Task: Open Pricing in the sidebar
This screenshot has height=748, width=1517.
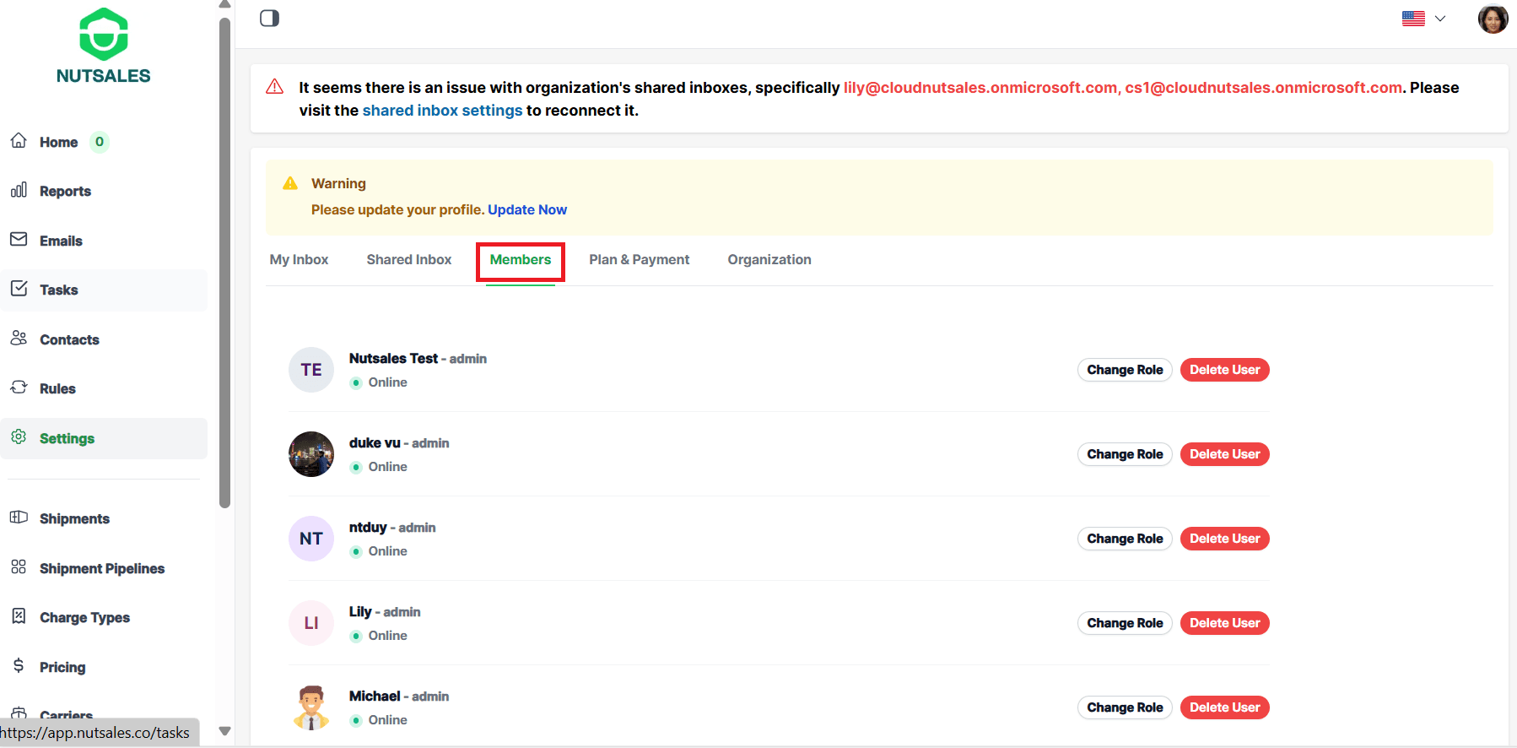Action: [x=62, y=668]
